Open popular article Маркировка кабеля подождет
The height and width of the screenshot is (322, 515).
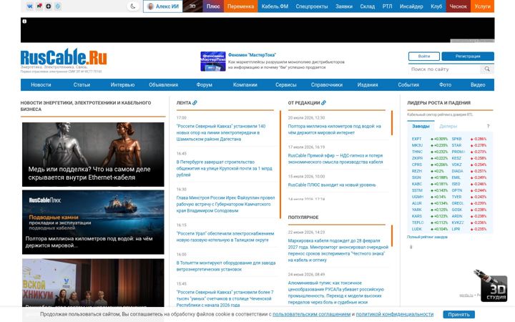(338, 250)
